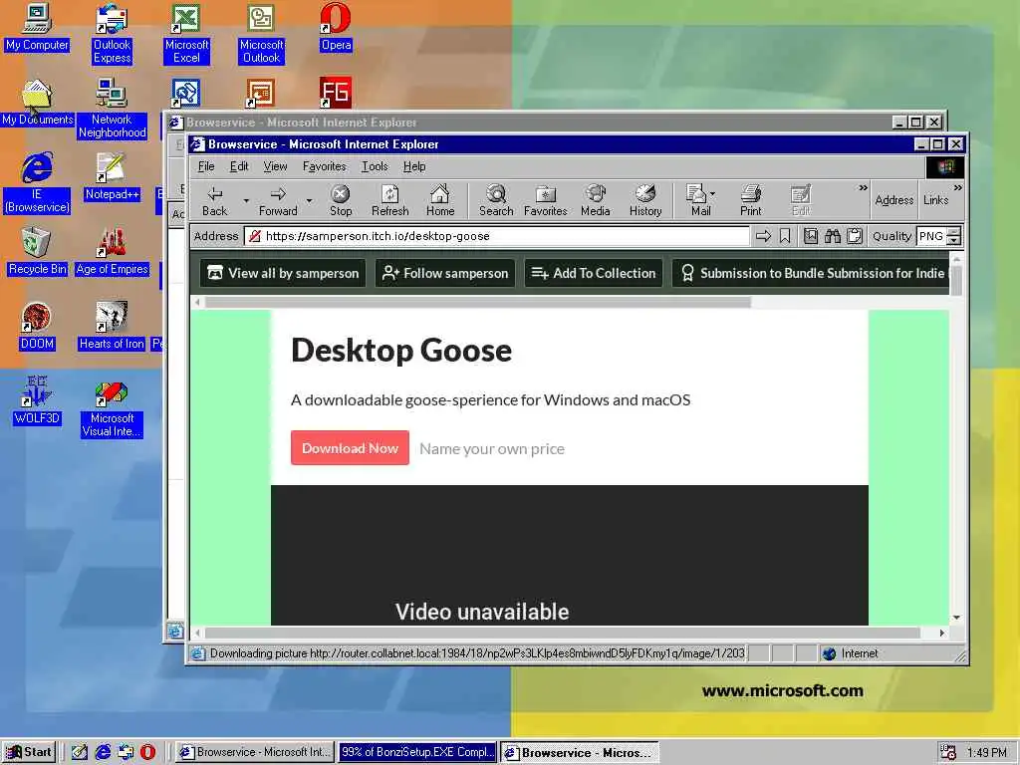Select the Microsoft Outlook desktop icon
Screen dimensions: 1020x765
pos(261,34)
